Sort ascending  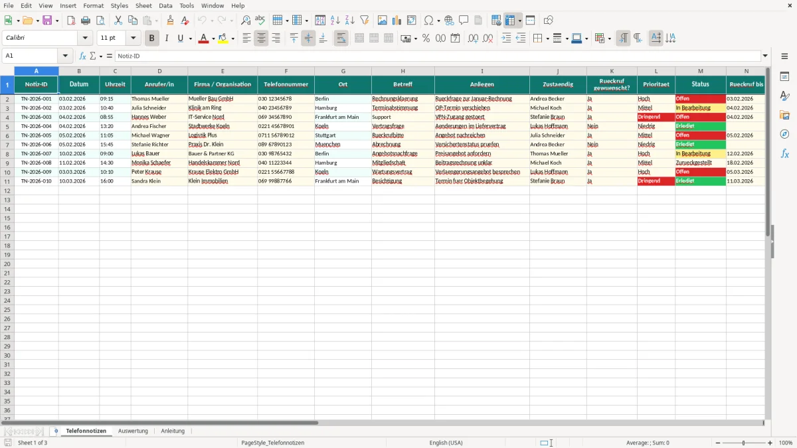(335, 21)
